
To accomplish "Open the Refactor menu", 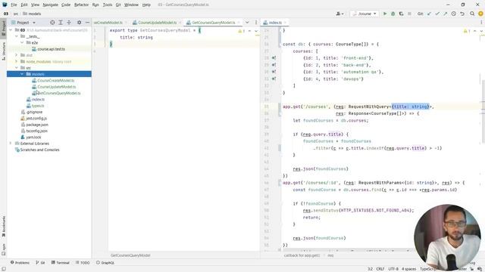I will coord(81,5).
